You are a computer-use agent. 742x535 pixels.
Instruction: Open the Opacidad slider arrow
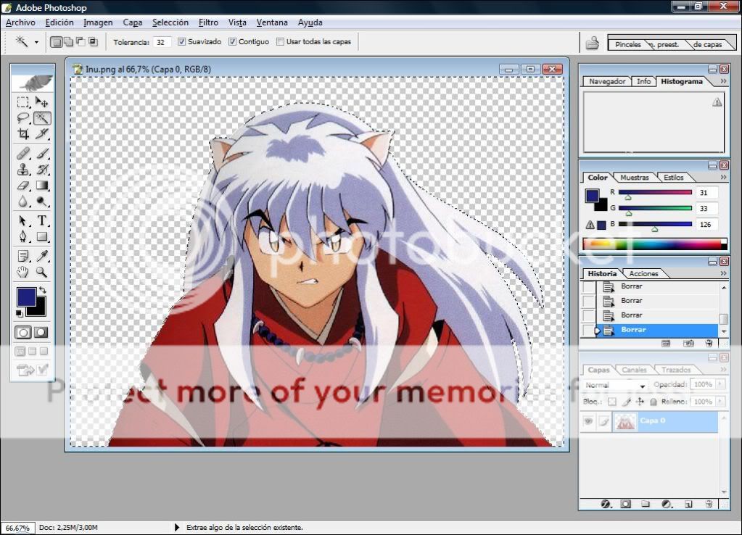(720, 385)
